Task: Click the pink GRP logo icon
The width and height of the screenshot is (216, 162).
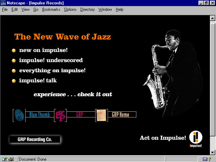Action: click(x=60, y=115)
